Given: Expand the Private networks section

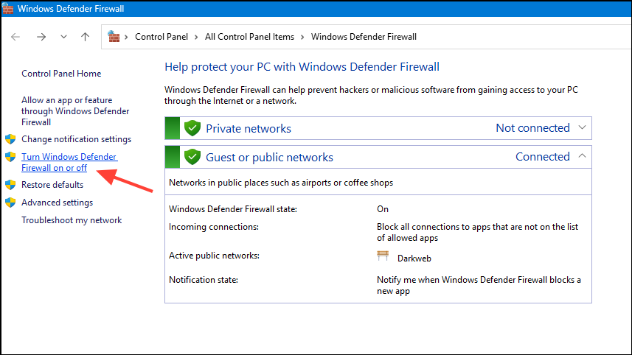Looking at the screenshot, I should click(x=582, y=127).
